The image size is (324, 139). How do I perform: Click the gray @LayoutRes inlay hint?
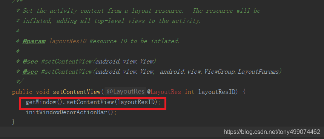(x=125, y=92)
